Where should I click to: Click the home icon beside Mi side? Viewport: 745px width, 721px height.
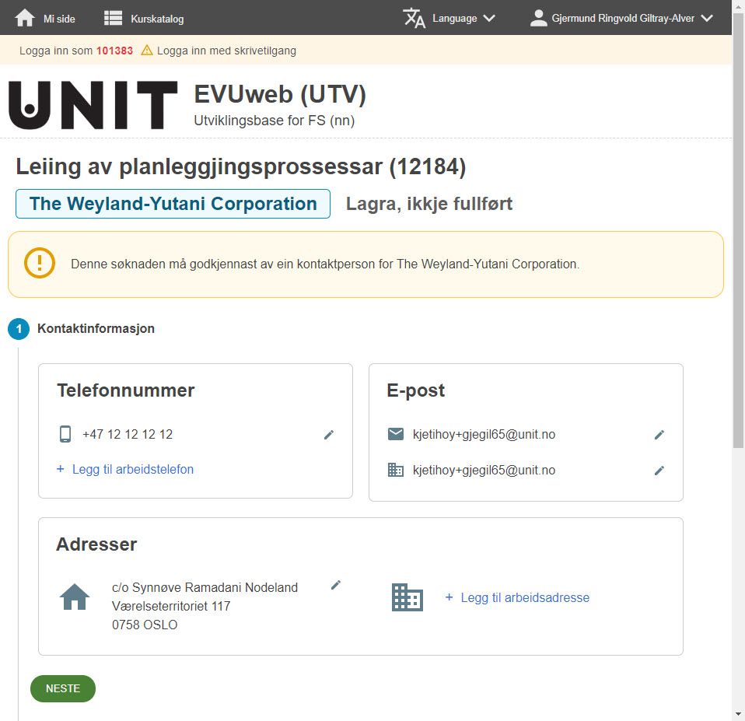pos(25,18)
